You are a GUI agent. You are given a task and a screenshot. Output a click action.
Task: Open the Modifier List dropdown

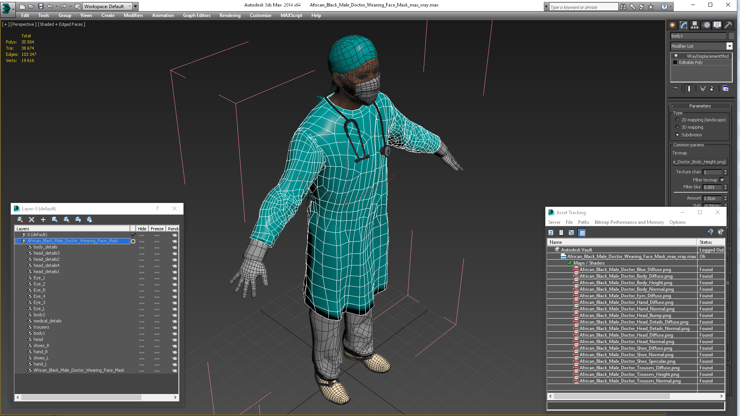730,46
